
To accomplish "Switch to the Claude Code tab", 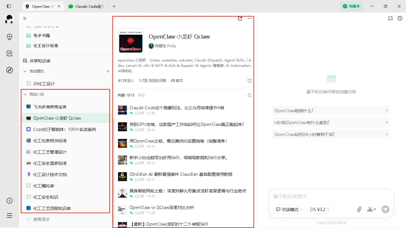I will point(86,6).
